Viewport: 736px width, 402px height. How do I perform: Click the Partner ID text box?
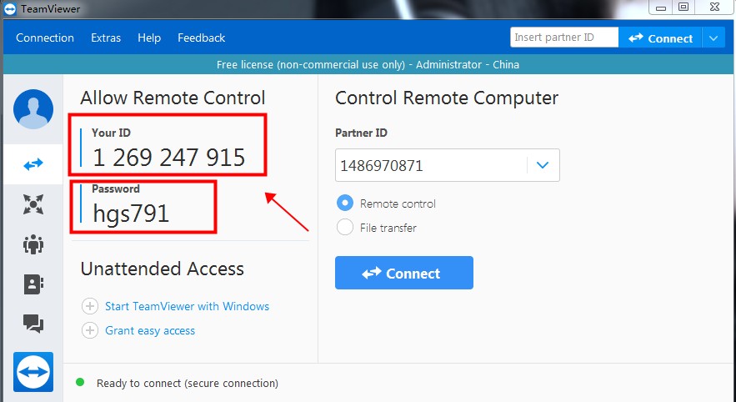point(431,165)
